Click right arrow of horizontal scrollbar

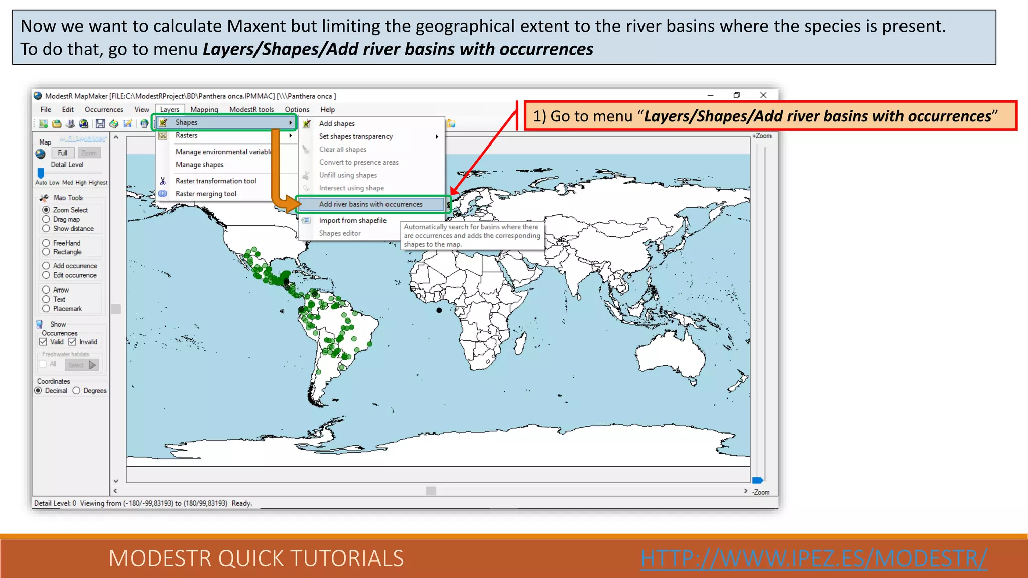[746, 491]
